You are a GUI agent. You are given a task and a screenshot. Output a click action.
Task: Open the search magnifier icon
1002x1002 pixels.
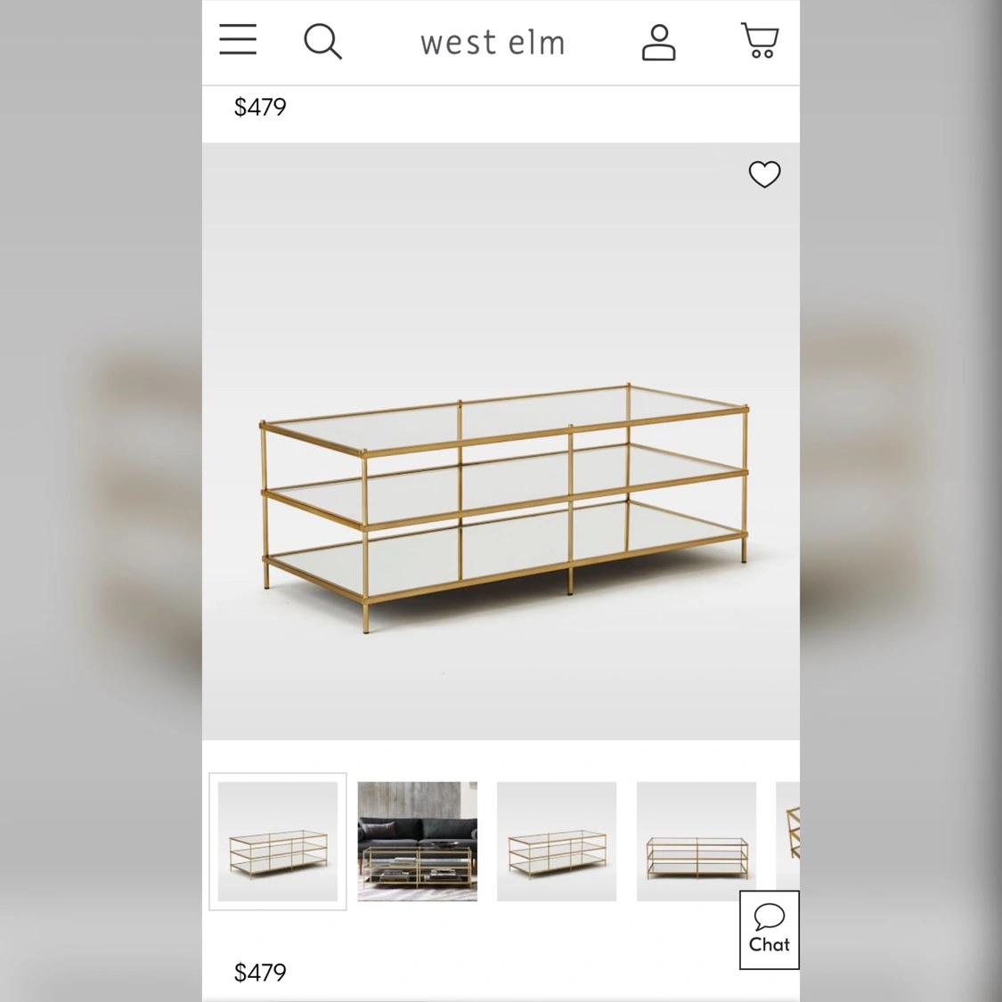coord(322,42)
